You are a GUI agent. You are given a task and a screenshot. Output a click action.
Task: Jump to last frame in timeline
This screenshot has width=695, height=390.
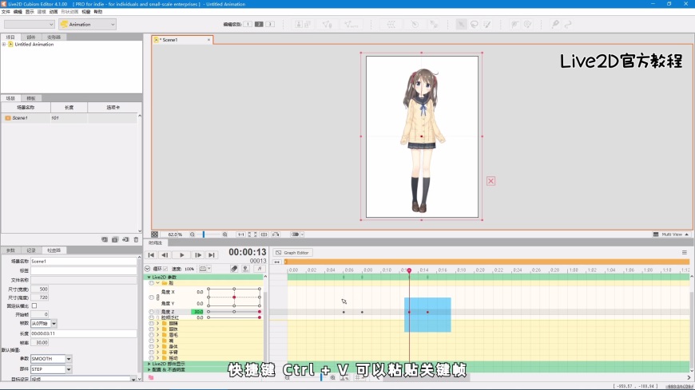coord(212,255)
